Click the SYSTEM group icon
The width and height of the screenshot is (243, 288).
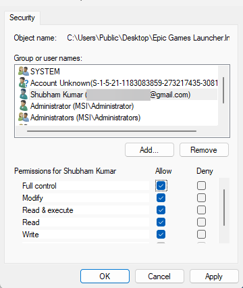tap(24, 72)
